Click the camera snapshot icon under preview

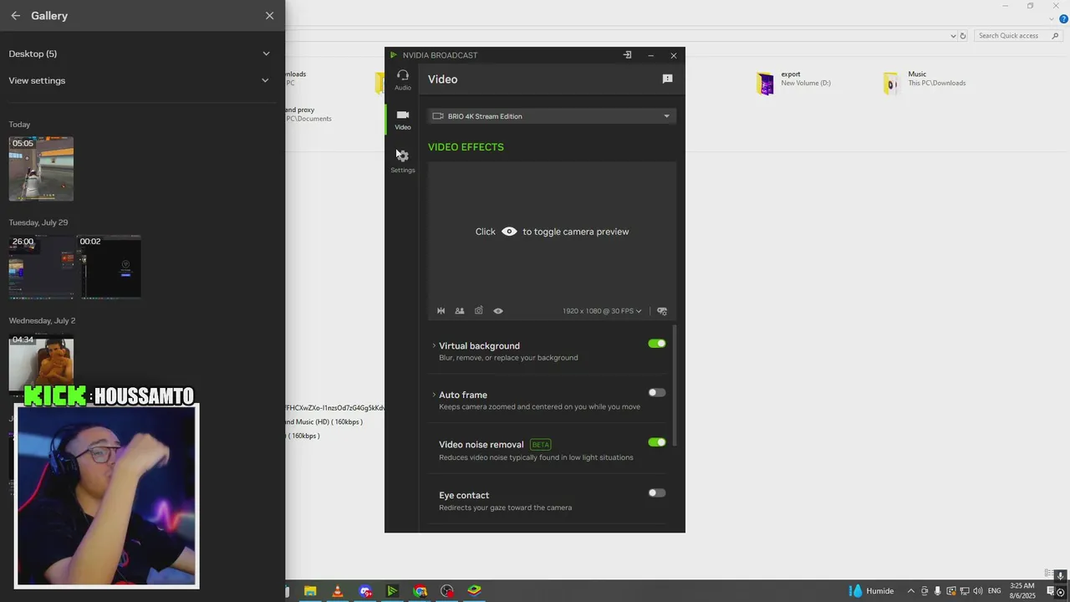point(479,311)
